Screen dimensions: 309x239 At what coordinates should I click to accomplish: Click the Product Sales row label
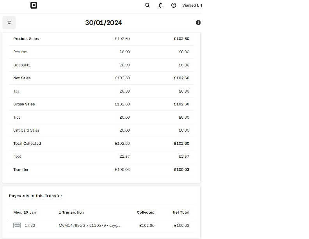point(26,39)
